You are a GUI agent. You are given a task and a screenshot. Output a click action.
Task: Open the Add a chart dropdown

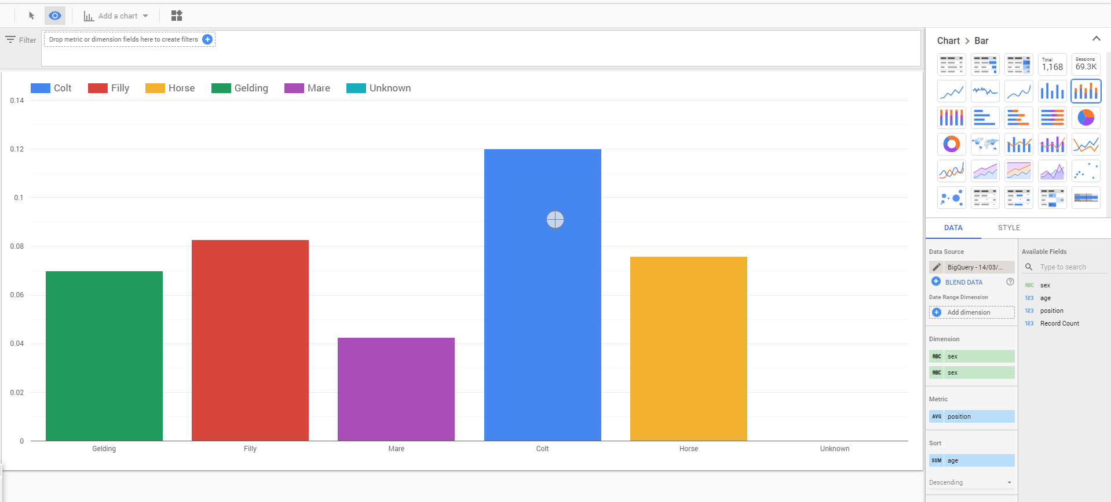116,16
